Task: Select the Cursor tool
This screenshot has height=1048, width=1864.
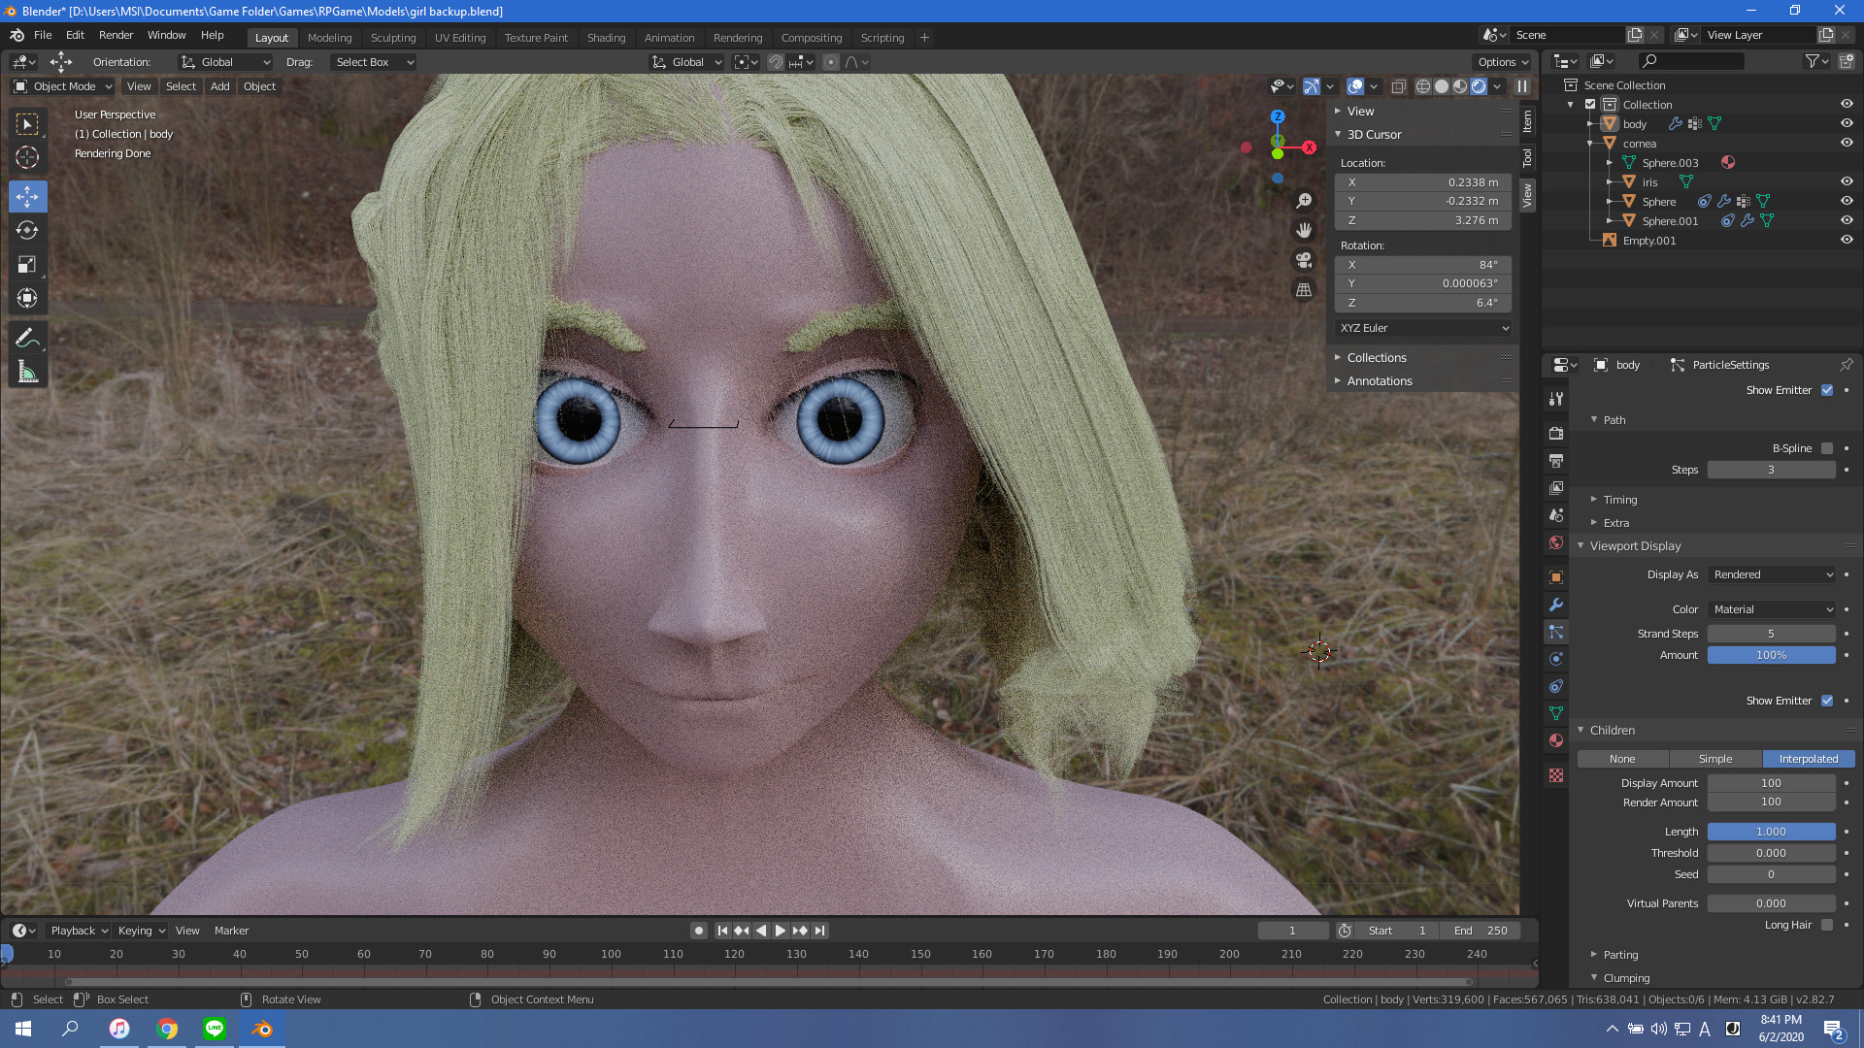Action: [27, 157]
